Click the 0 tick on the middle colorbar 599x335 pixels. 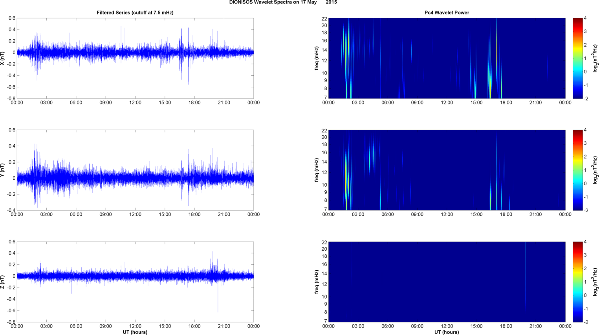pyautogui.click(x=585, y=184)
